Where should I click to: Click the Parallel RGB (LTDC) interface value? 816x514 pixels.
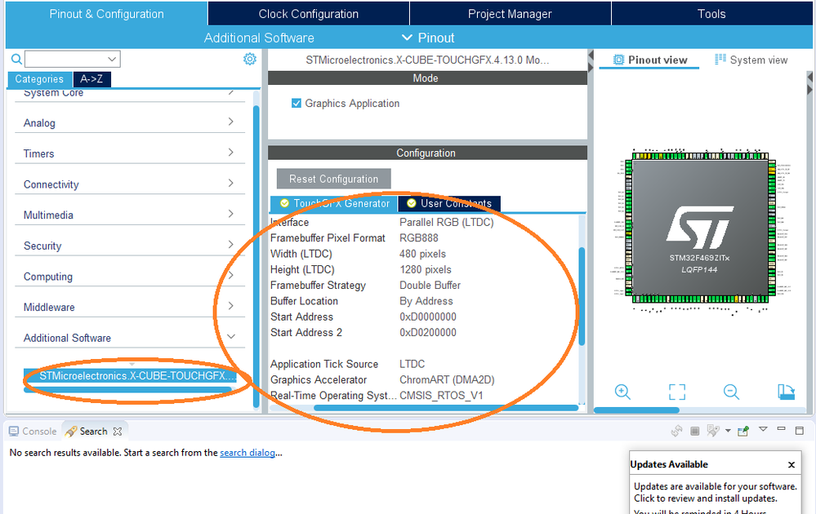click(x=447, y=222)
